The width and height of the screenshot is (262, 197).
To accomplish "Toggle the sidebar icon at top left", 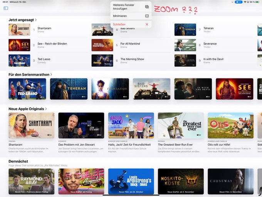I will 6,8.
